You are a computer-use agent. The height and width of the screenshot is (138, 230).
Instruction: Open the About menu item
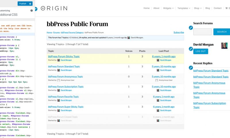pyautogui.click(x=156, y=8)
